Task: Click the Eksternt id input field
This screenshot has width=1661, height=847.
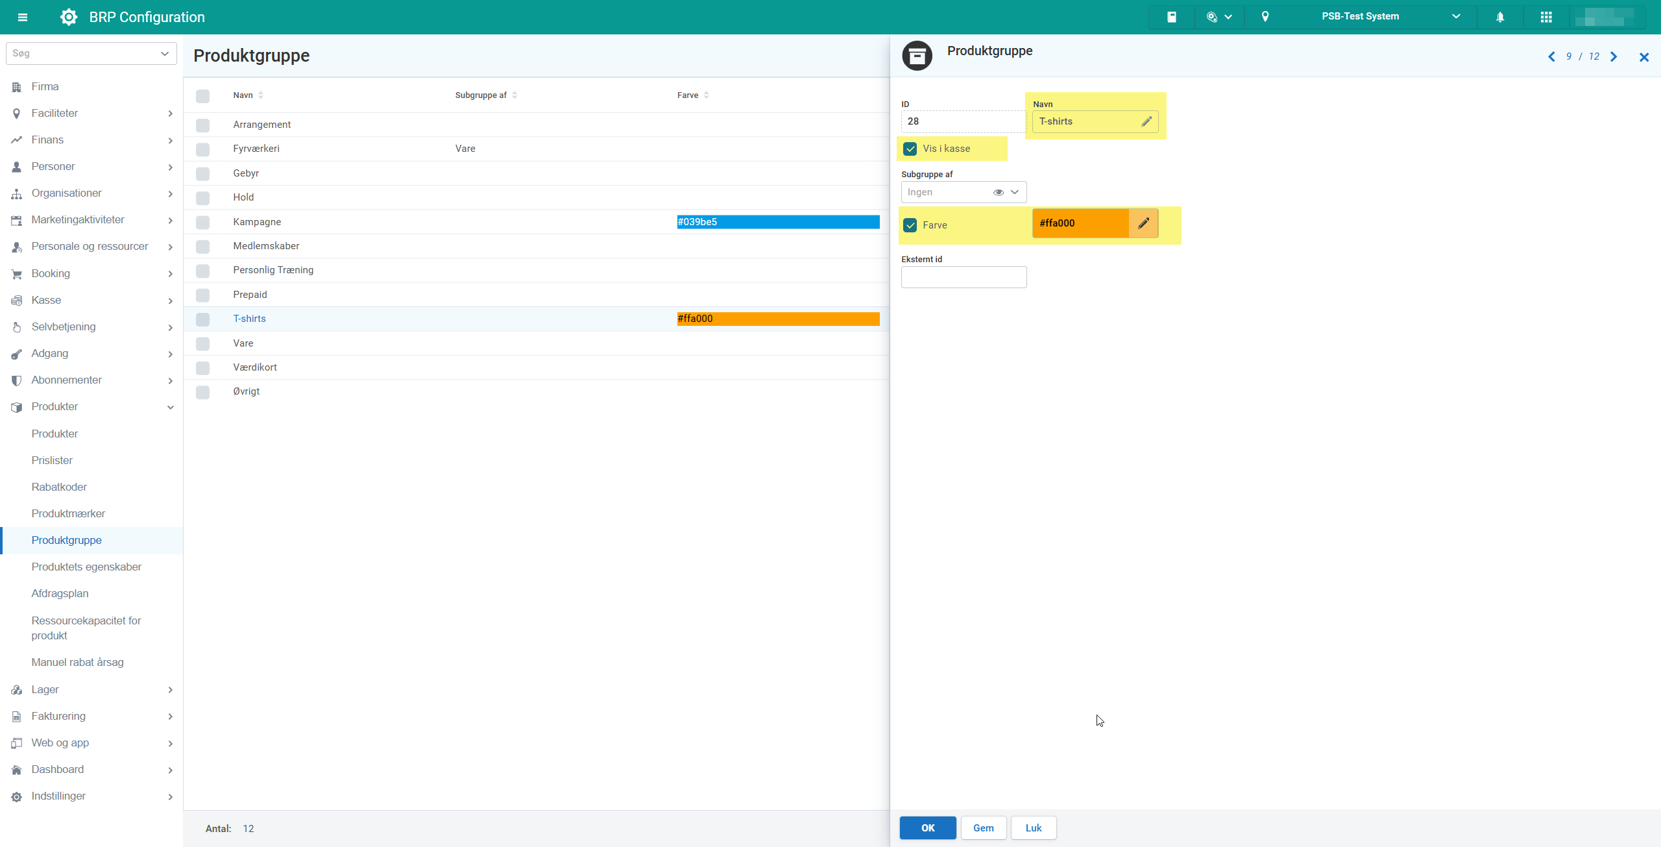Action: click(x=964, y=277)
